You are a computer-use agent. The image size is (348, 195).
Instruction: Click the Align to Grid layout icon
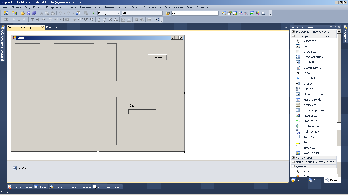(6, 20)
